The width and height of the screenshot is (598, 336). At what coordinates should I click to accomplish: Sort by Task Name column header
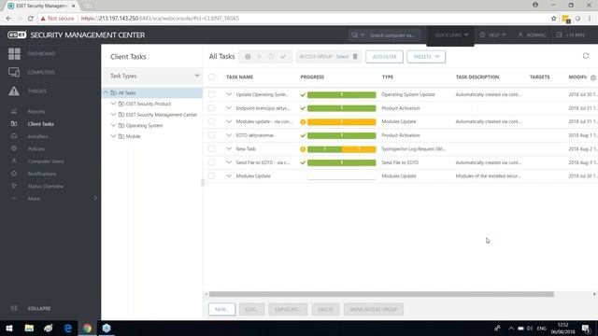(x=239, y=77)
